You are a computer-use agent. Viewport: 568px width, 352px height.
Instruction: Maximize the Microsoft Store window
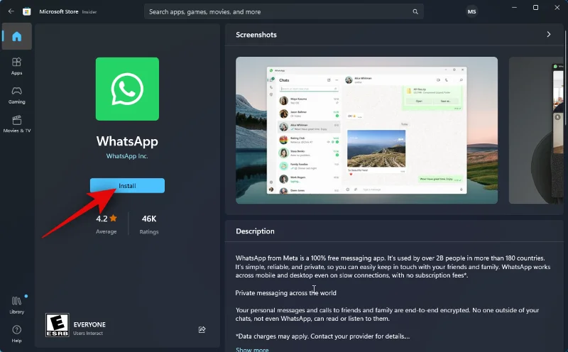tap(535, 7)
